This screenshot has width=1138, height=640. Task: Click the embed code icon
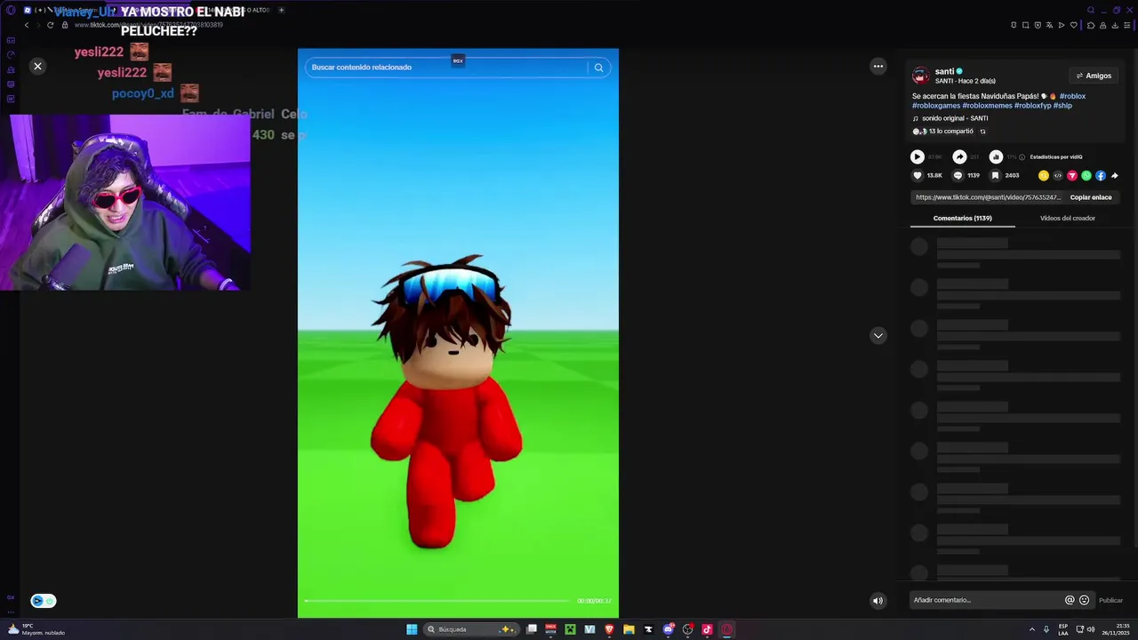tap(1058, 176)
